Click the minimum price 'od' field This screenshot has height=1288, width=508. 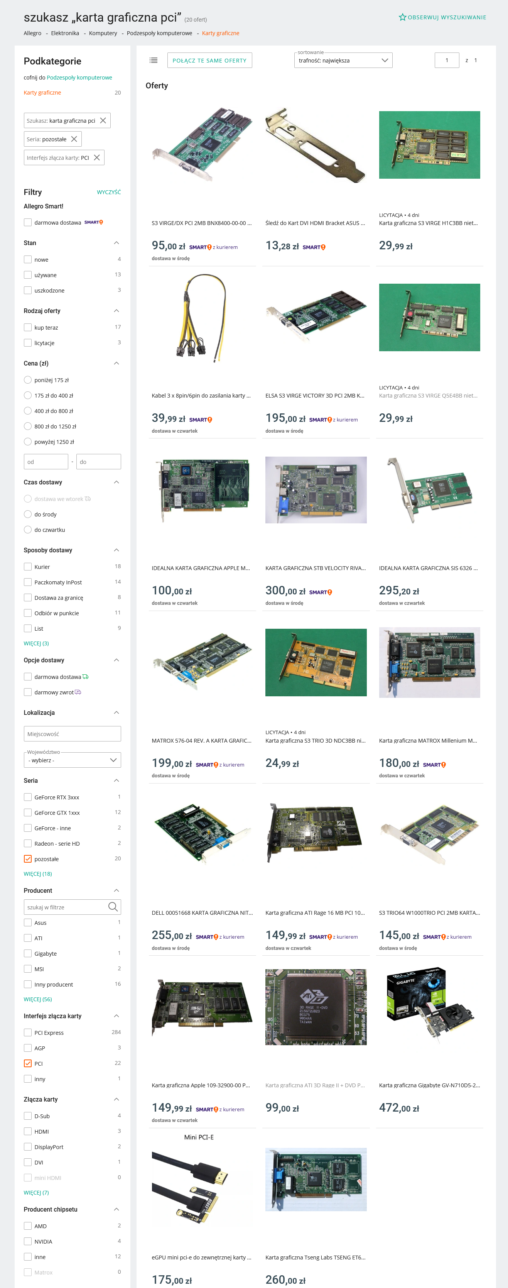coord(46,462)
